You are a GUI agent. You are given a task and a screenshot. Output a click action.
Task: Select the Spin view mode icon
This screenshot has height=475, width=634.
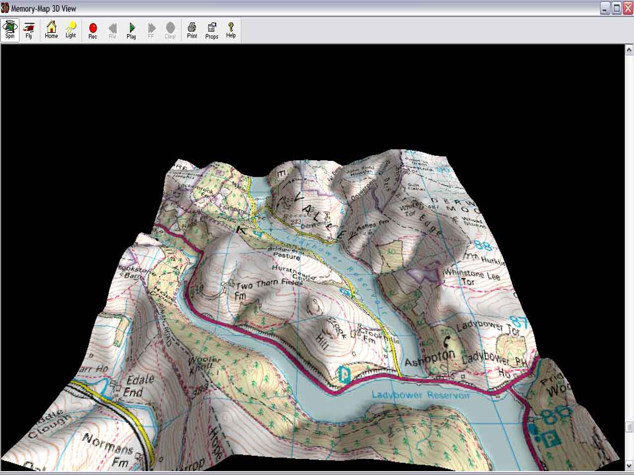(x=10, y=30)
